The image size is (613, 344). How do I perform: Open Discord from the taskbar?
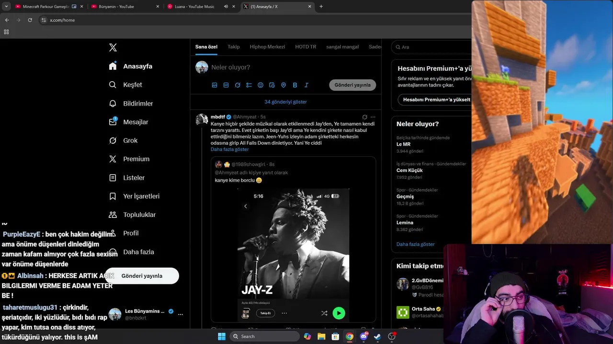click(x=364, y=336)
